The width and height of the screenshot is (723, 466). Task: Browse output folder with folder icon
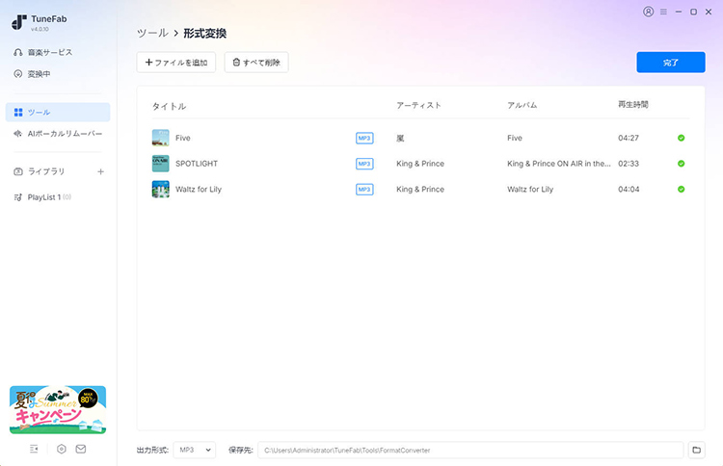697,450
